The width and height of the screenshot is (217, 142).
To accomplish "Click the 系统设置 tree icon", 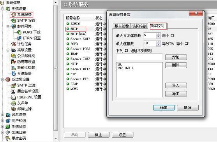I will coord(8,9).
